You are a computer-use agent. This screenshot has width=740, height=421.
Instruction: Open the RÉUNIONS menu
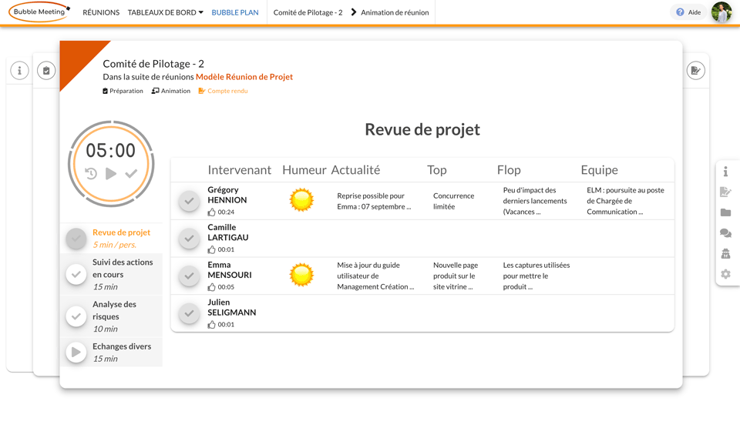[101, 12]
